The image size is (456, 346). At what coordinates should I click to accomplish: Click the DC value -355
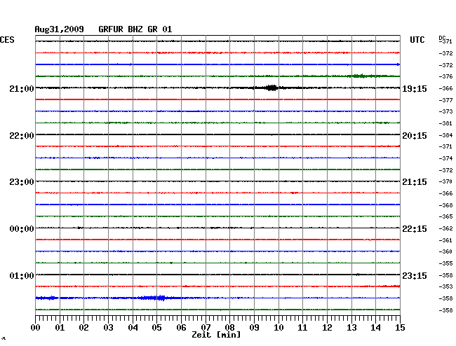(x=445, y=263)
